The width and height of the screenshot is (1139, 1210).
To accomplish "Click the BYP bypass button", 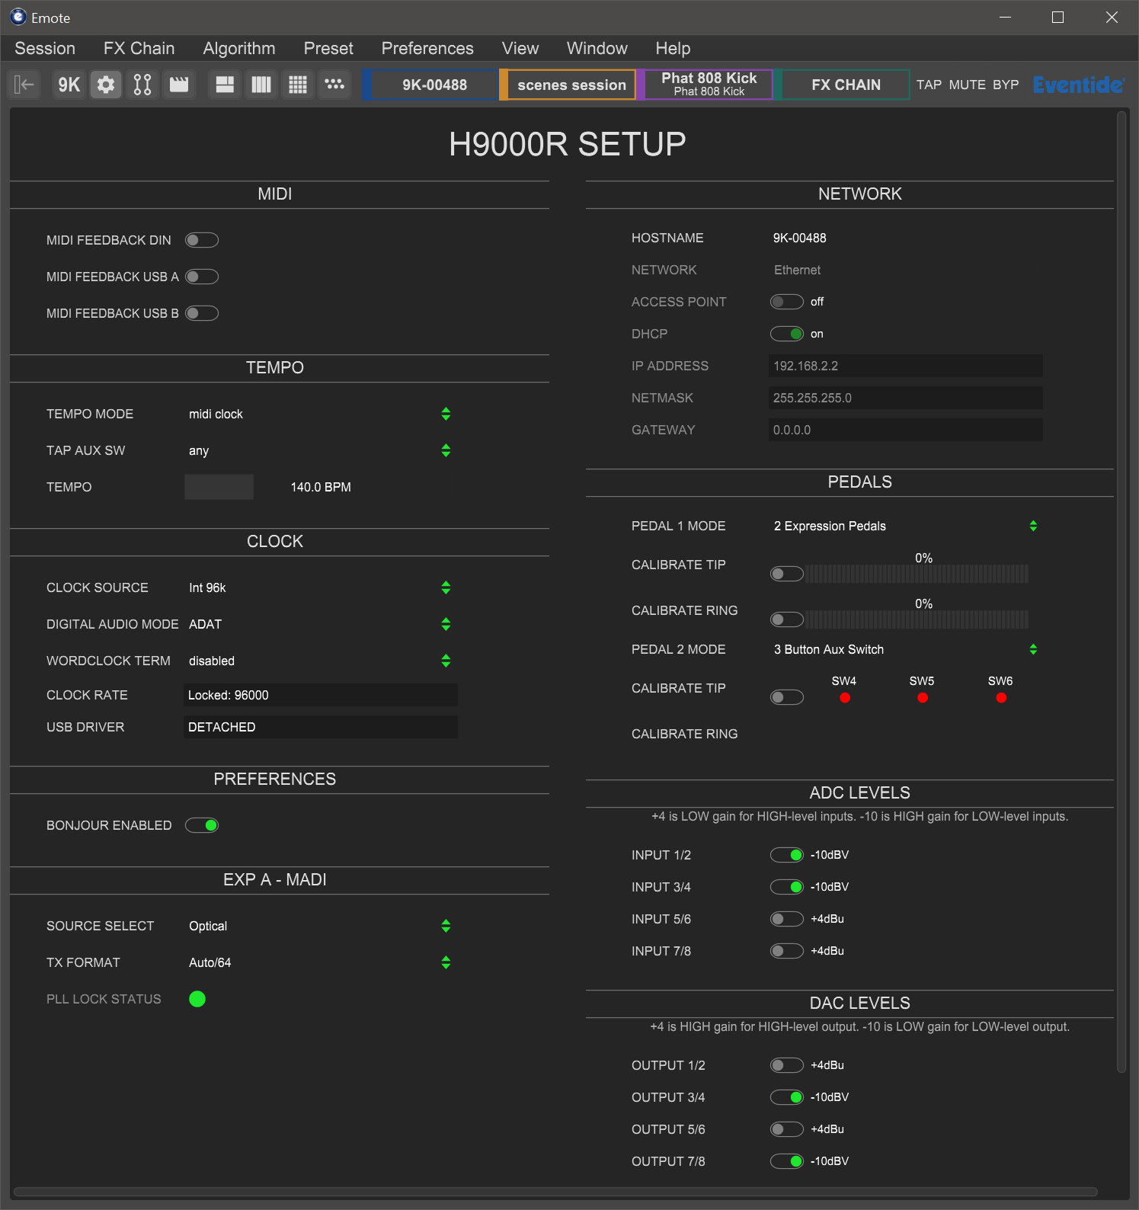I will pyautogui.click(x=1006, y=85).
